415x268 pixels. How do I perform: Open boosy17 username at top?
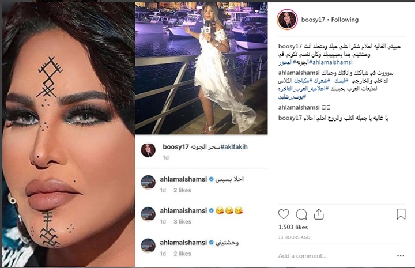(313, 20)
